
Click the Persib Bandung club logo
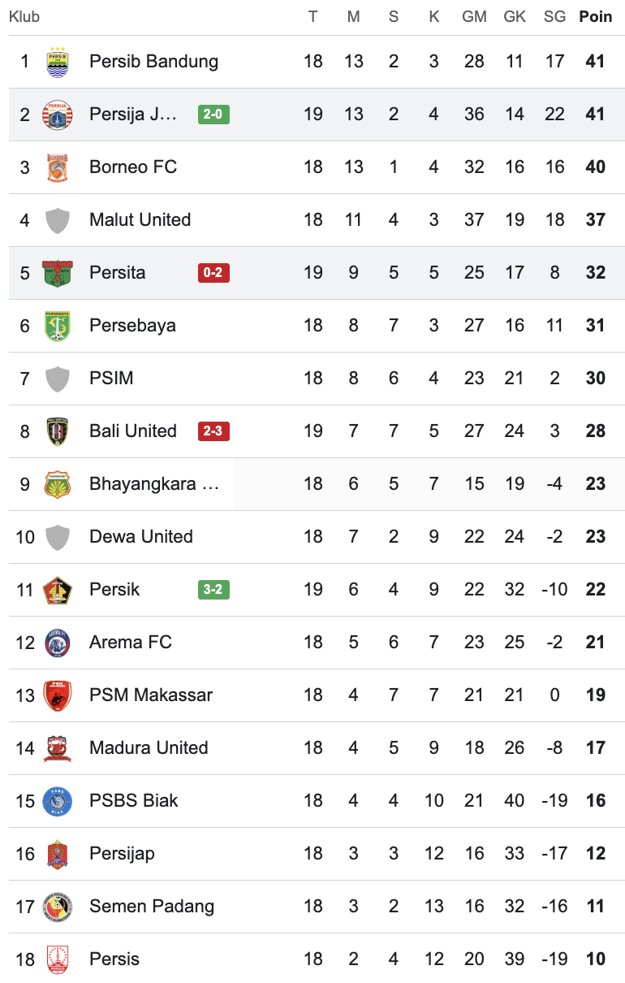[58, 62]
